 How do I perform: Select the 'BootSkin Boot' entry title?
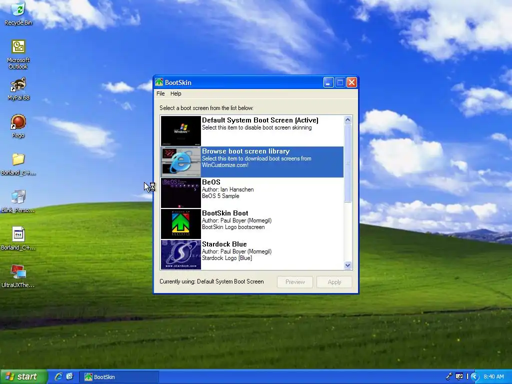(x=225, y=213)
